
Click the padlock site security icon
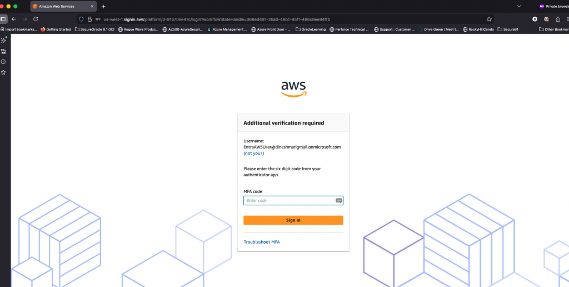click(89, 19)
